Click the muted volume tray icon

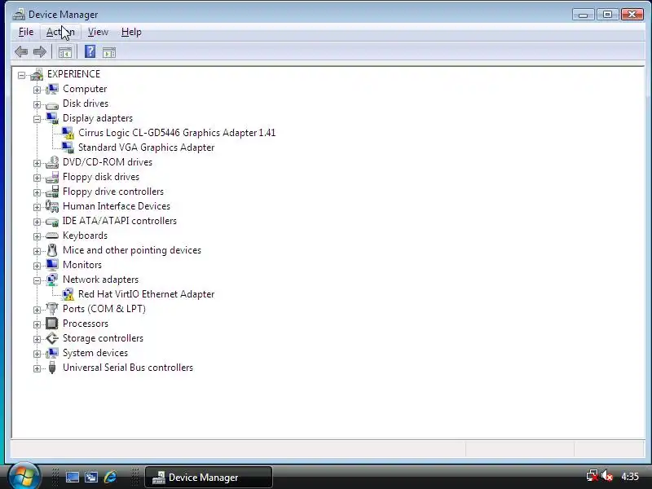[607, 476]
